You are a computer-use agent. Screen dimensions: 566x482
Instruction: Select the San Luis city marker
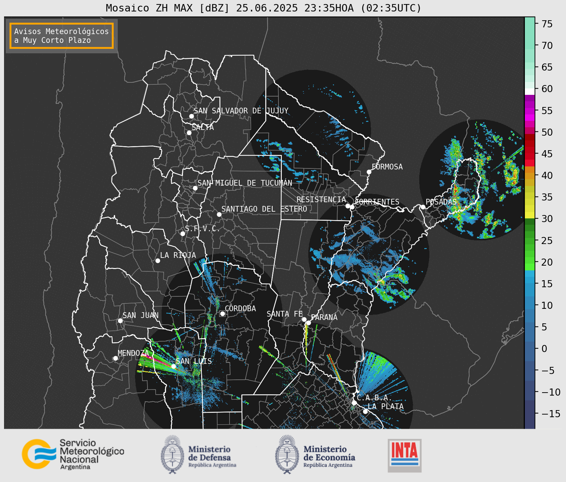[173, 366]
